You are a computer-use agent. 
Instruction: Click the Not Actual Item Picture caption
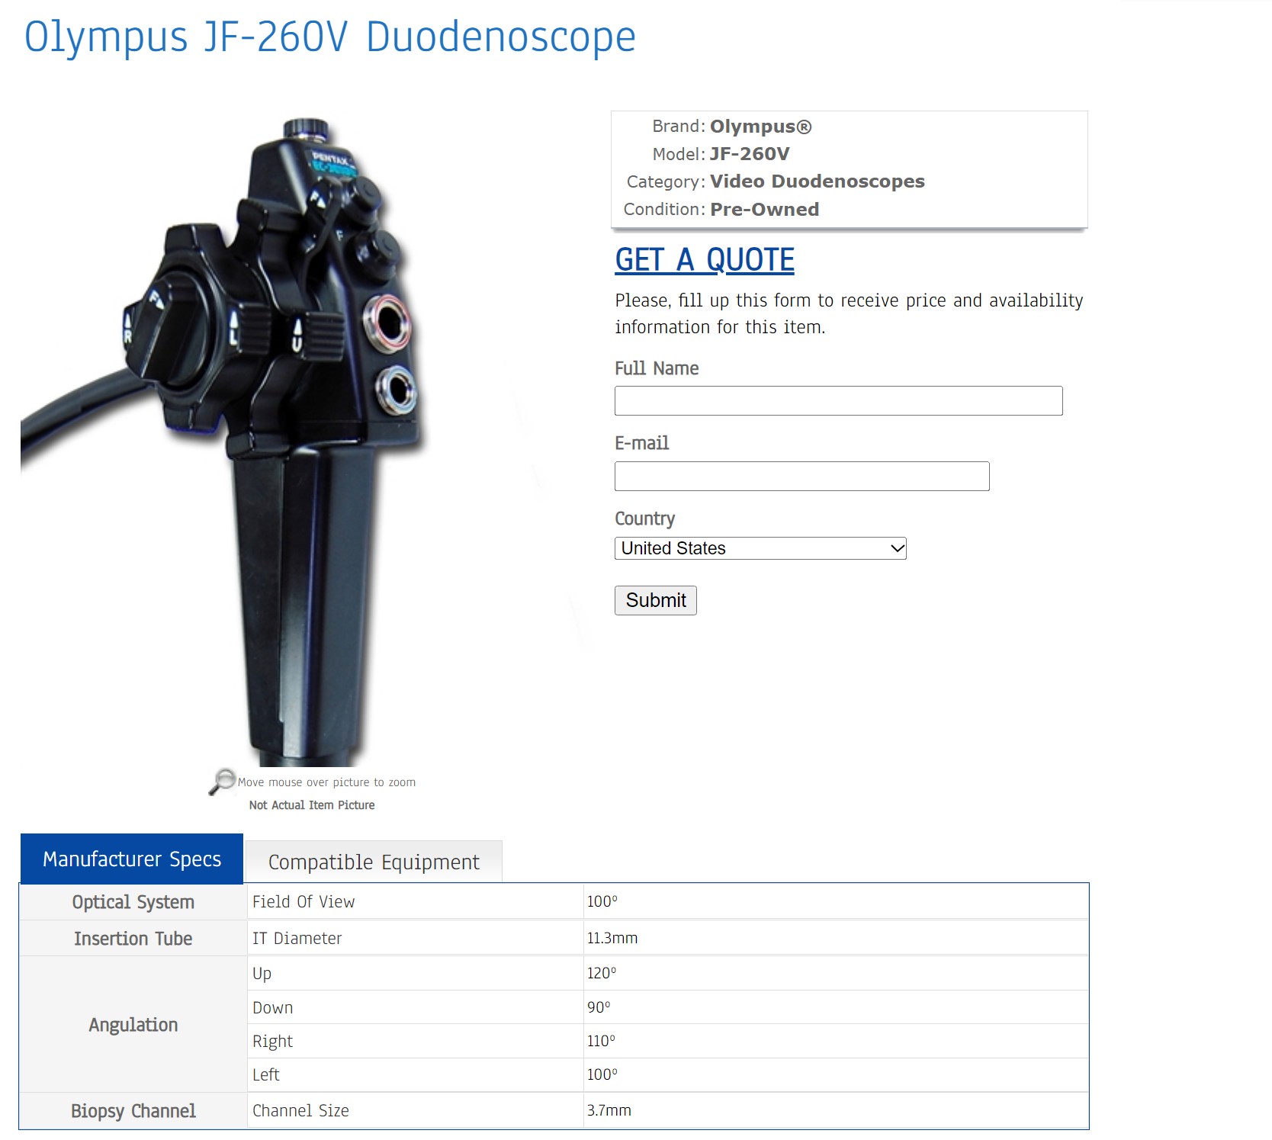click(x=312, y=805)
